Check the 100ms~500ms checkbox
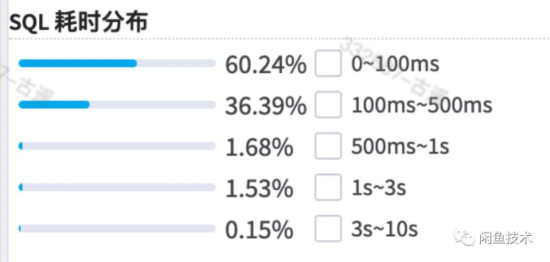550x262 pixels. [328, 105]
